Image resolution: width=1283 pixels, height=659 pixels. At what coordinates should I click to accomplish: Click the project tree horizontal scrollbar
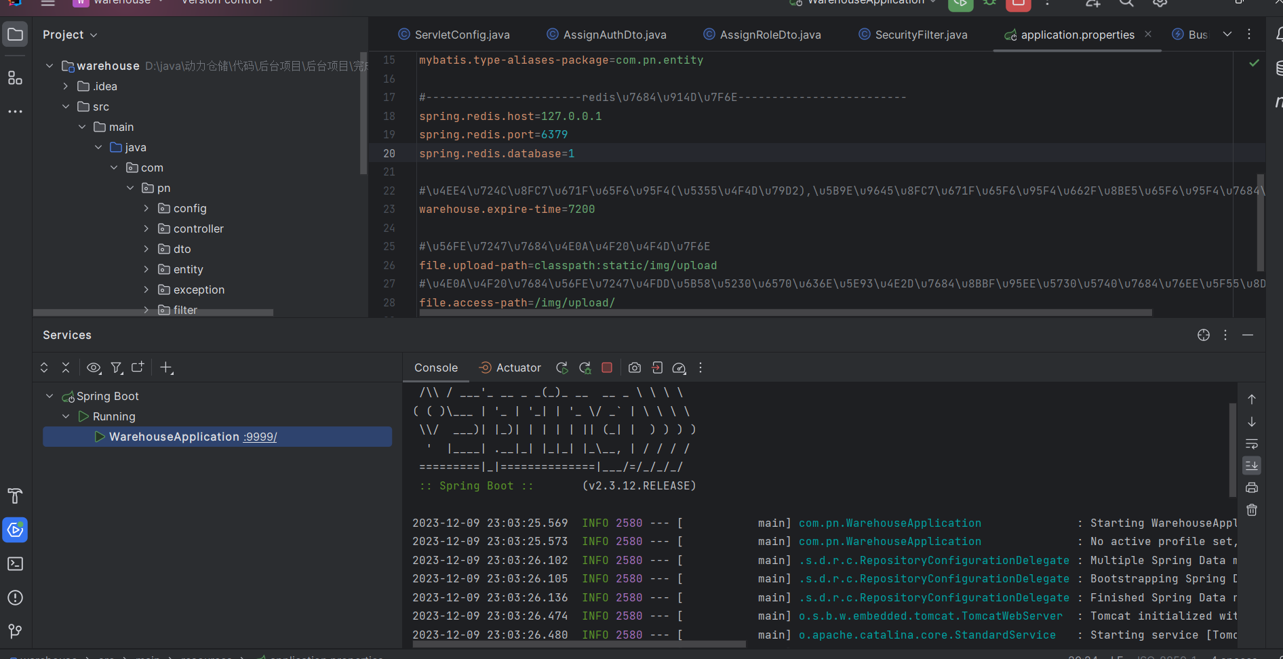(x=153, y=313)
